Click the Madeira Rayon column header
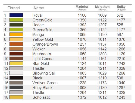The height and width of the screenshot is (103, 135). [82, 8]
